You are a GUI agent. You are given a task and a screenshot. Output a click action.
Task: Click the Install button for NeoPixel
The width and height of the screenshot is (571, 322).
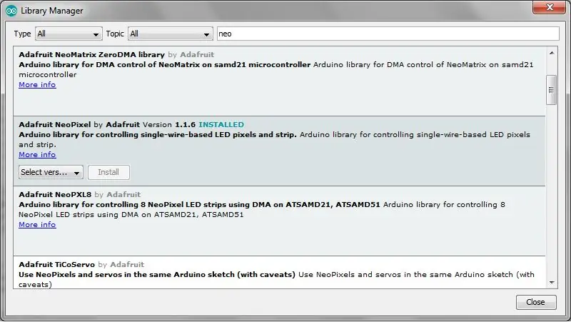[108, 172]
